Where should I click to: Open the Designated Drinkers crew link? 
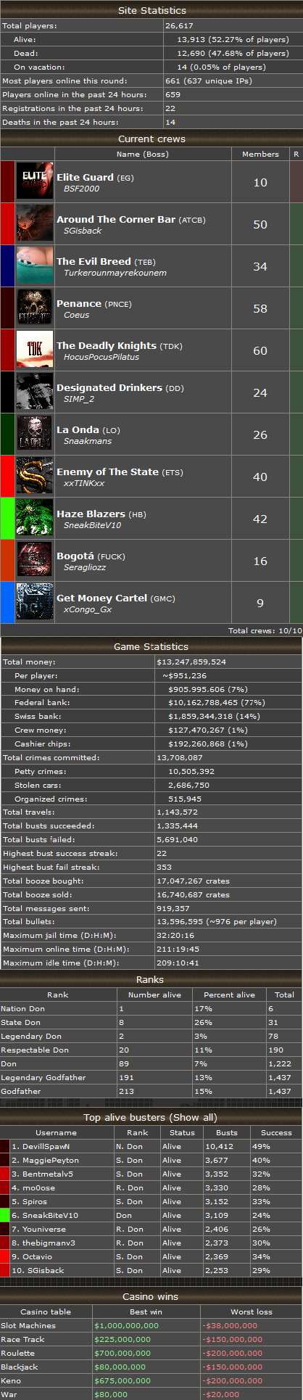click(109, 387)
